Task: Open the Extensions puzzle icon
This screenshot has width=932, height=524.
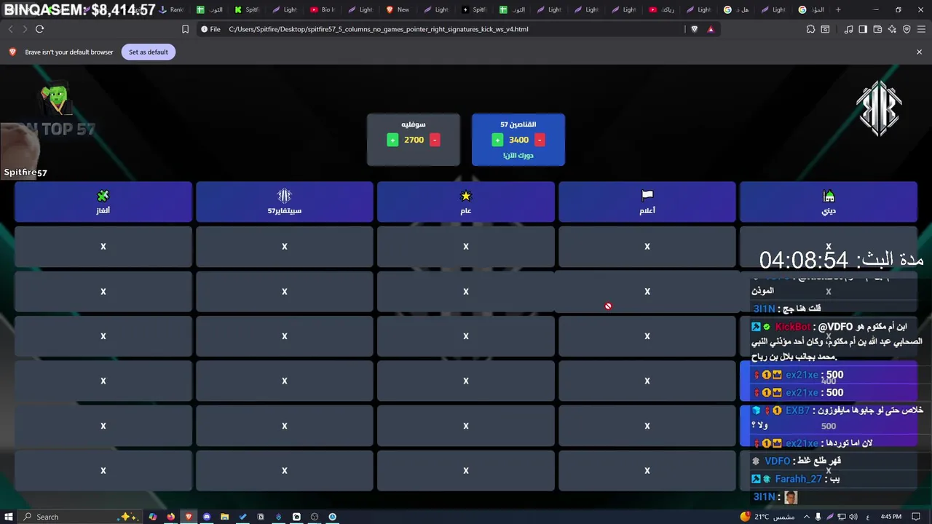Action: pyautogui.click(x=810, y=29)
